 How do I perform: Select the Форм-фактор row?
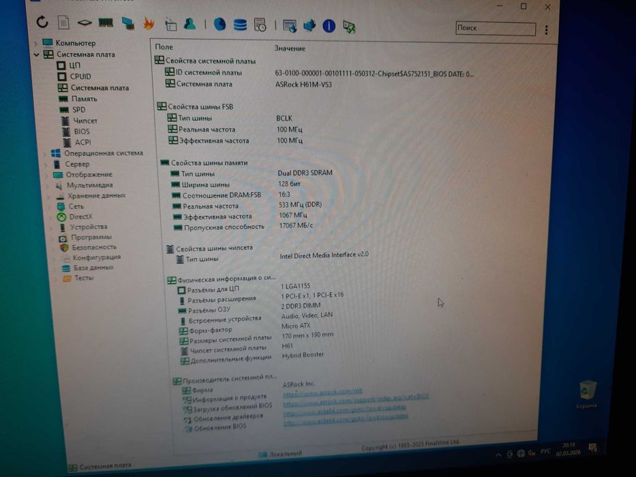(x=245, y=328)
